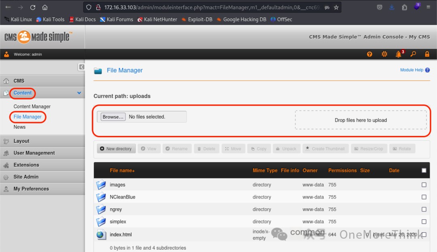
Task: Open the Site Admin sidebar section
Action: (42, 177)
